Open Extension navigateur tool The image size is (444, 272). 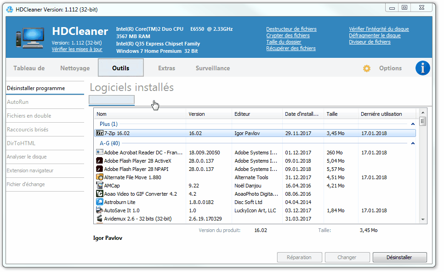tap(45, 170)
